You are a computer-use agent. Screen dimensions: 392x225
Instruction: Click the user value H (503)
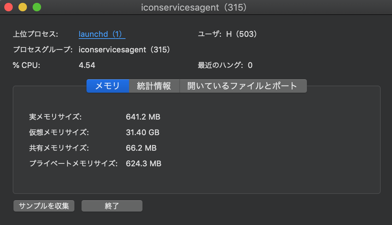(x=242, y=34)
